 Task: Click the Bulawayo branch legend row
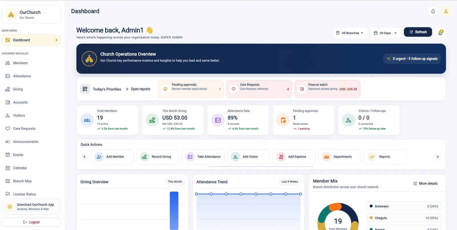click(404, 206)
